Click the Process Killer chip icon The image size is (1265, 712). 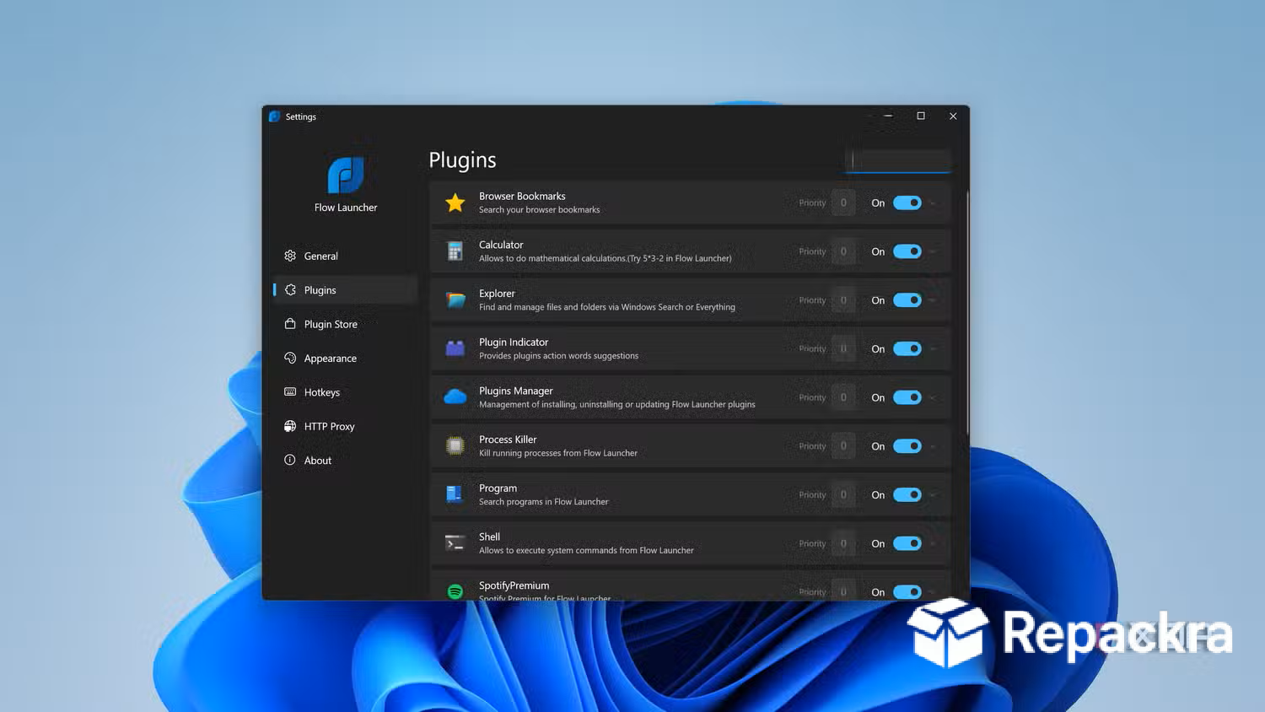(x=455, y=446)
